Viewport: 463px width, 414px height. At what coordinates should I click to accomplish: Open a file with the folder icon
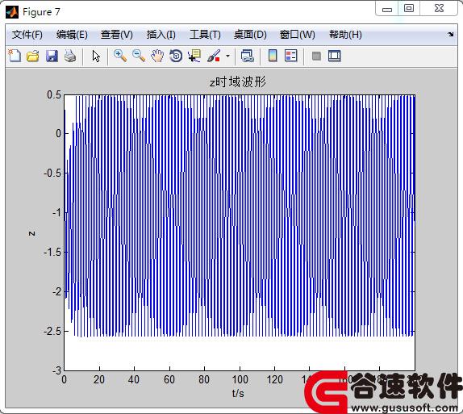click(x=33, y=56)
